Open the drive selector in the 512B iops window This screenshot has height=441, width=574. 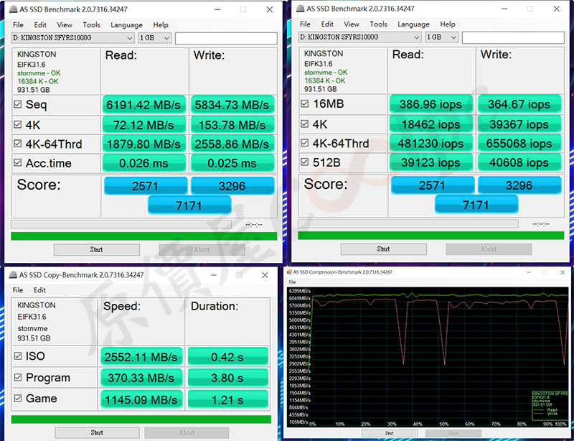click(x=360, y=37)
